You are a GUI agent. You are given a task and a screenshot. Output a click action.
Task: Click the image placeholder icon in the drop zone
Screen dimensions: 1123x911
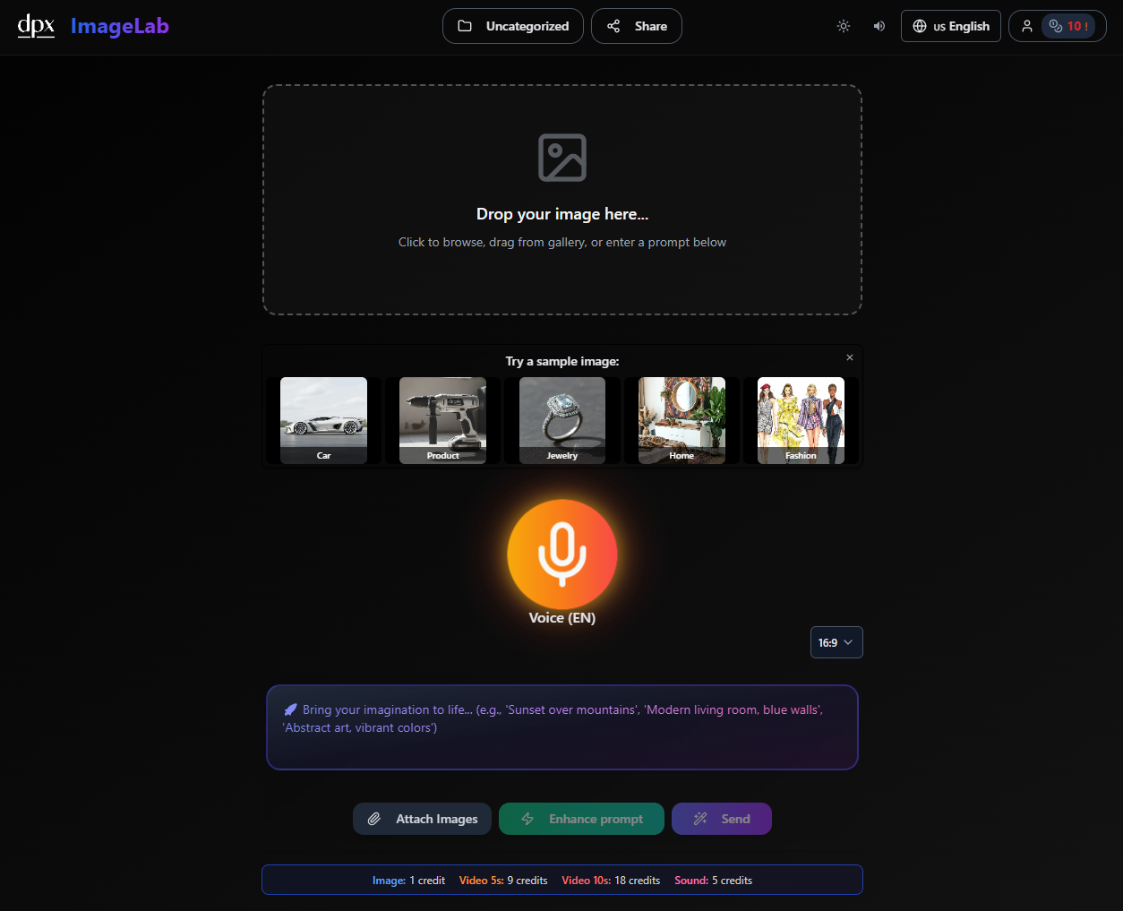tap(561, 158)
